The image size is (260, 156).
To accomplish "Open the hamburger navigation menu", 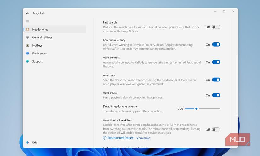I will coord(27,21).
